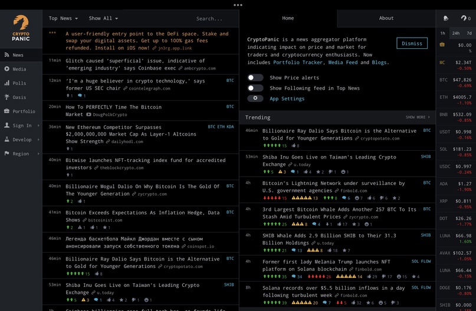Screen dimensions: 476x311
Task: Select the 7d price change tab
Action: (469, 33)
